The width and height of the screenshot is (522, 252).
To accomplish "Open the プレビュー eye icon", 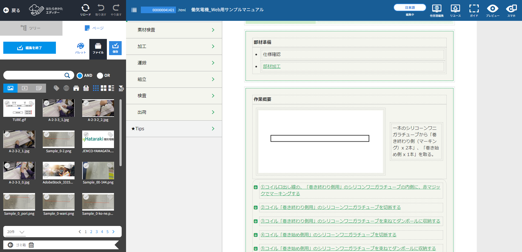I will click(x=492, y=9).
